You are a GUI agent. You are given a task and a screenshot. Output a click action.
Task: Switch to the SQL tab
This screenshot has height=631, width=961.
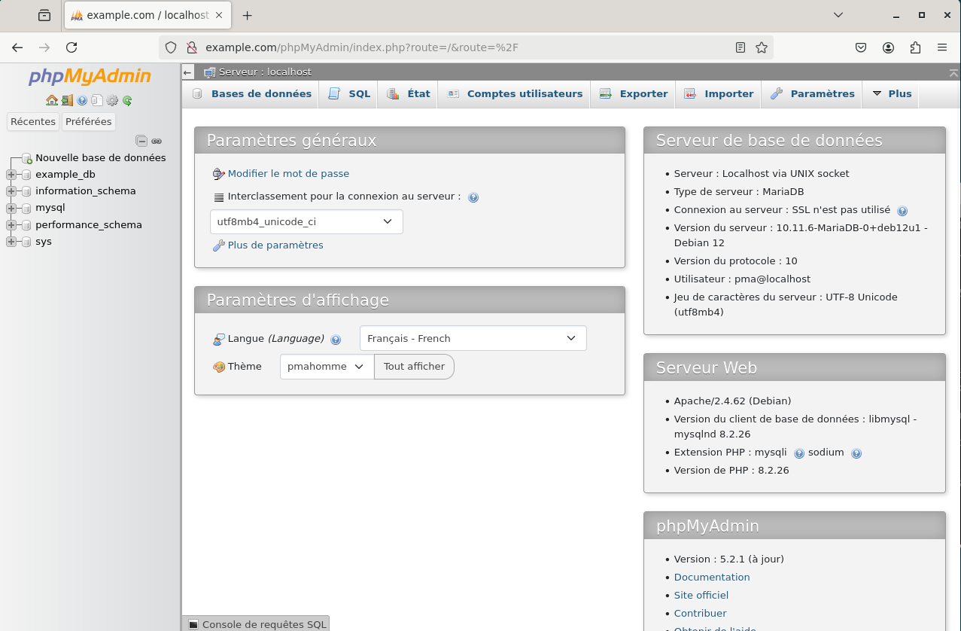(x=350, y=94)
